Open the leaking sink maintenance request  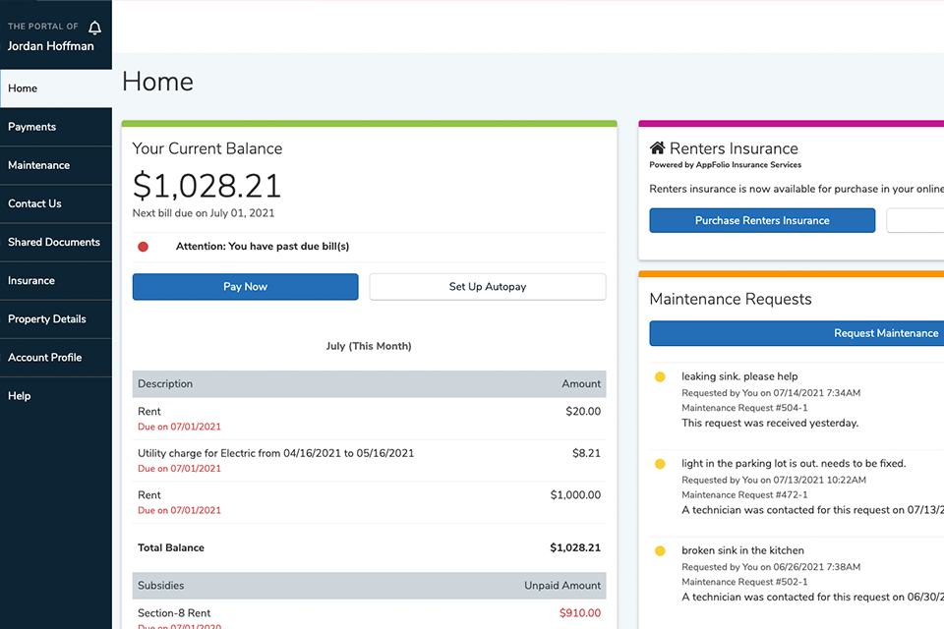(739, 376)
